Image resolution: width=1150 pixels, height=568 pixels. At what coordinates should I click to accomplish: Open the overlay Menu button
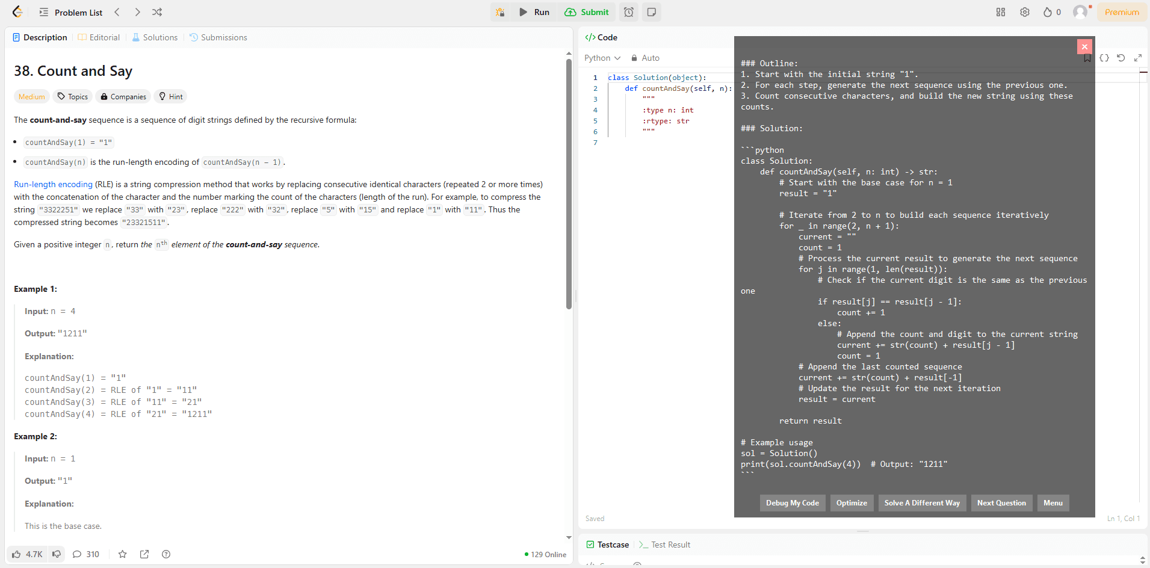tap(1053, 503)
